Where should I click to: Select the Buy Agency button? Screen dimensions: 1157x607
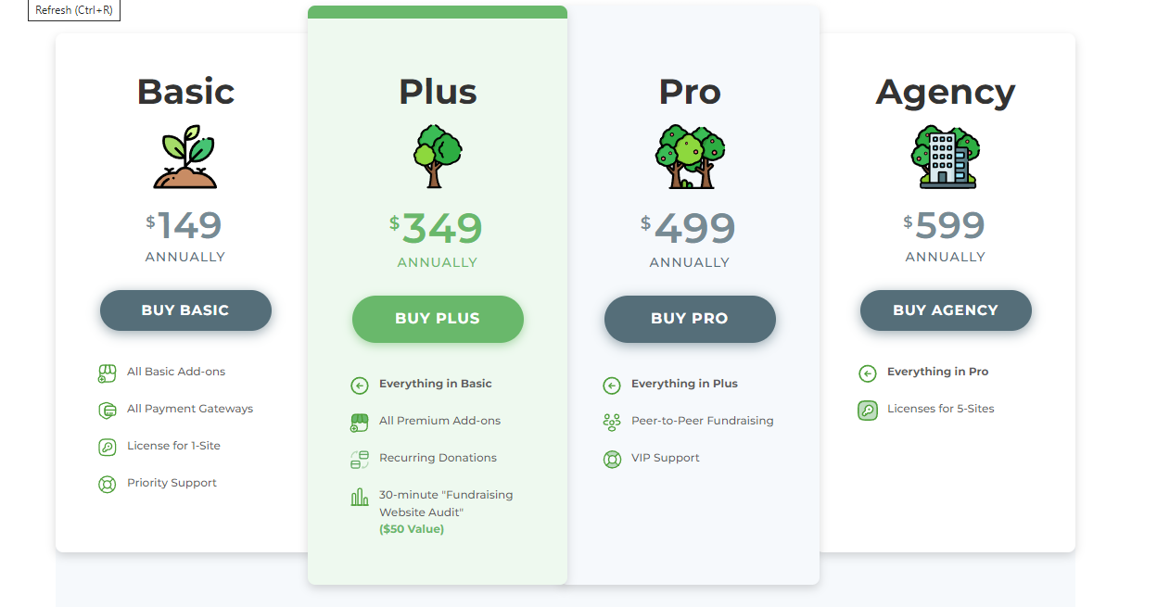click(x=946, y=310)
